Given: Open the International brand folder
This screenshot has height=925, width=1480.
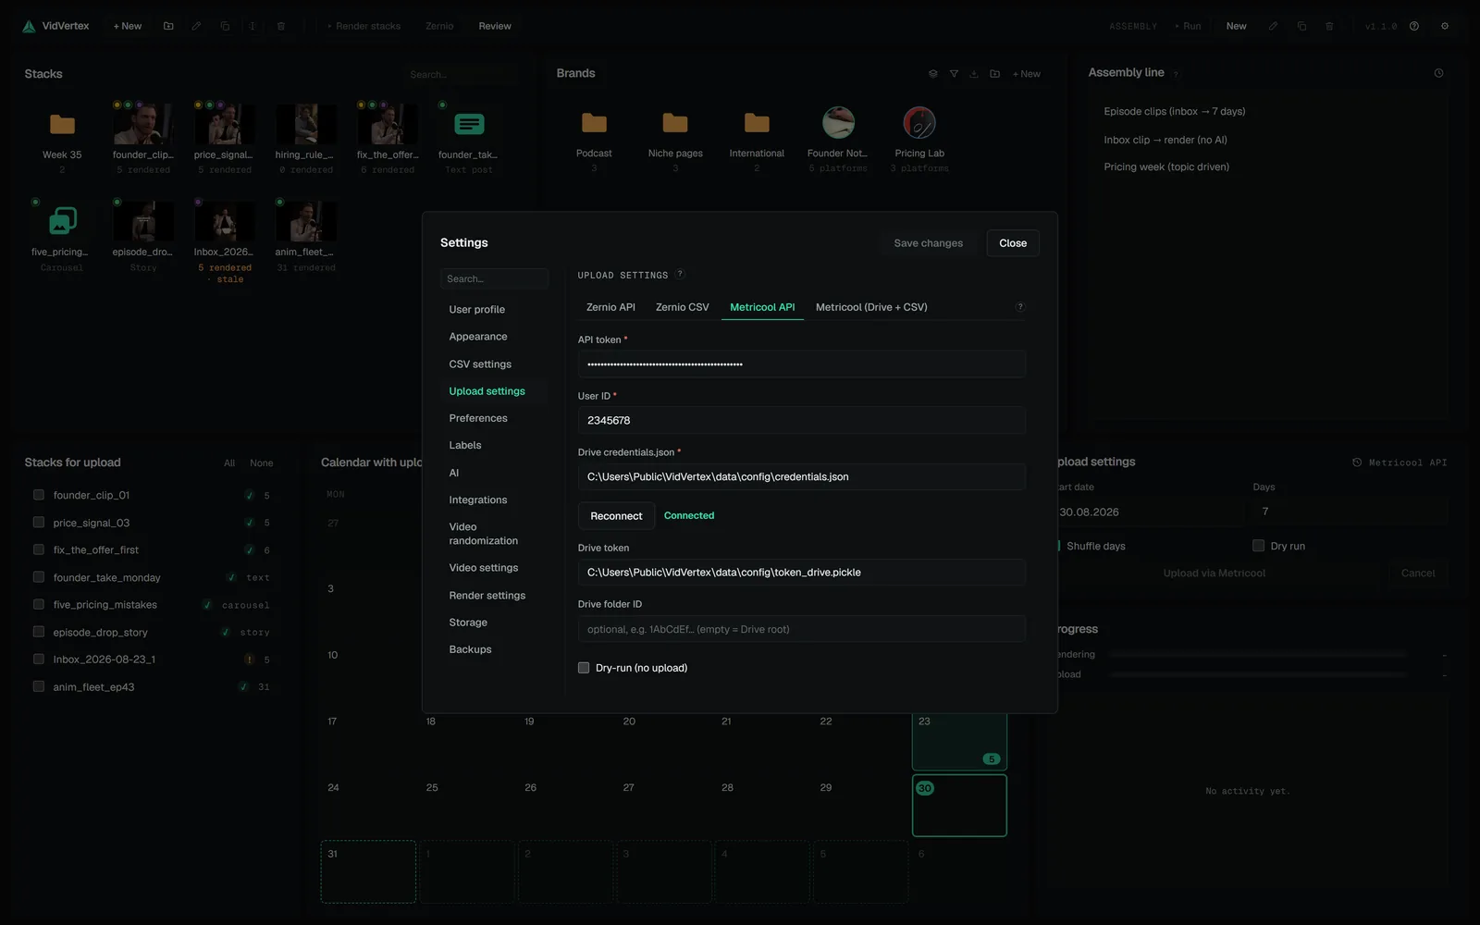Looking at the screenshot, I should (757, 123).
